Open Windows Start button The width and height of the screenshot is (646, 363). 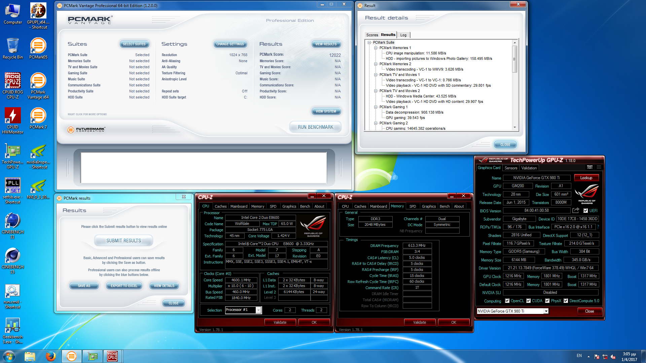point(9,356)
